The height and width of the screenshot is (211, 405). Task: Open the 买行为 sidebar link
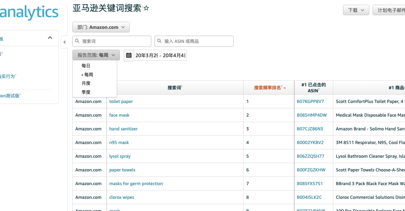click(8, 76)
